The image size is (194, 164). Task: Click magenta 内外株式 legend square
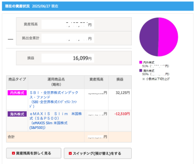[x=141, y=62]
